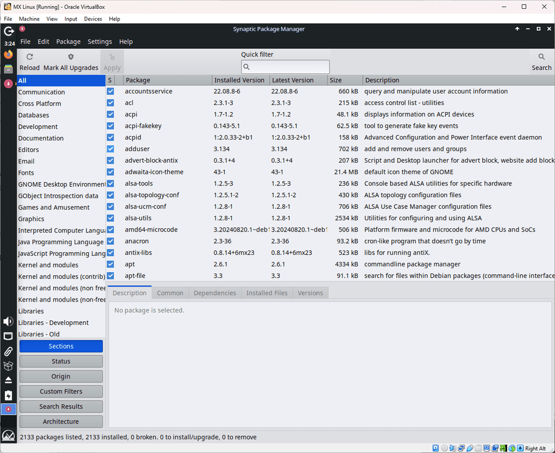Viewport: 555px width, 453px height.
Task: Open the Settings menu in Synaptic
Action: (x=100, y=42)
